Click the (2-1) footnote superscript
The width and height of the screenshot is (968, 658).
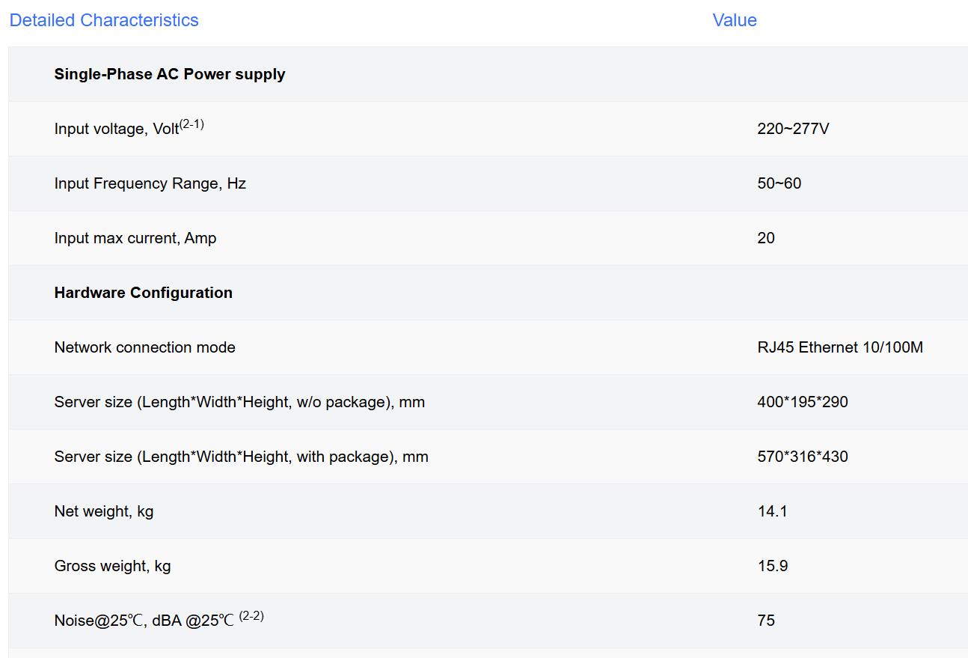pyautogui.click(x=192, y=124)
